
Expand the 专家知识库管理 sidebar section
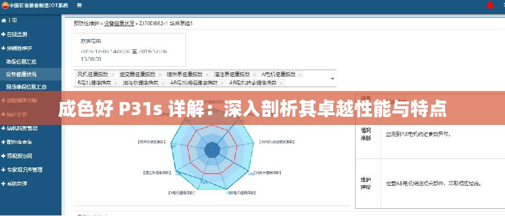pyautogui.click(x=22, y=170)
